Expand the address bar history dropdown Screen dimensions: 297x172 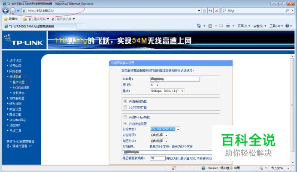199,11
